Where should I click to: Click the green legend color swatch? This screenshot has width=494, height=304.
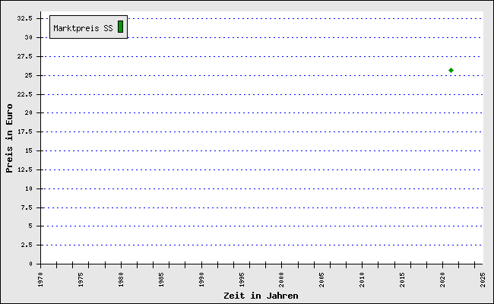pyautogui.click(x=120, y=27)
